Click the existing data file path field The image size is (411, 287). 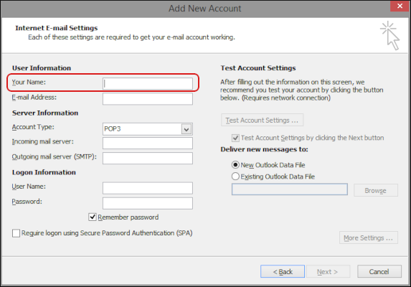pos(290,189)
